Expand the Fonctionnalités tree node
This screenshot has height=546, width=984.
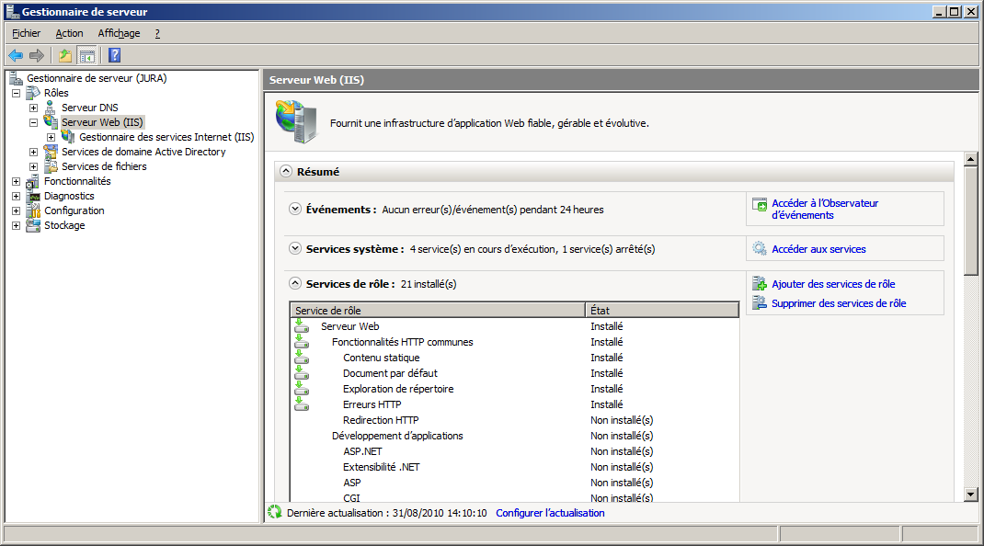(x=17, y=182)
